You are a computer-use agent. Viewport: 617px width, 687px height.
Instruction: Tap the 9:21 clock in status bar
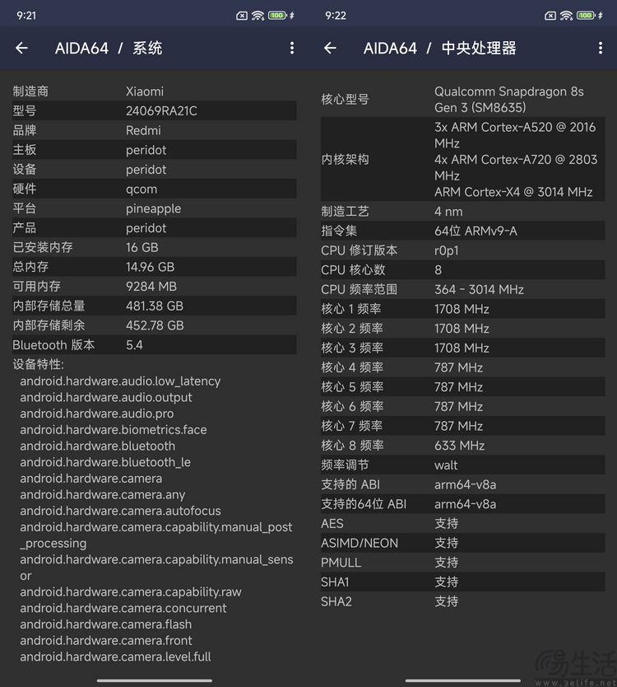pos(26,16)
